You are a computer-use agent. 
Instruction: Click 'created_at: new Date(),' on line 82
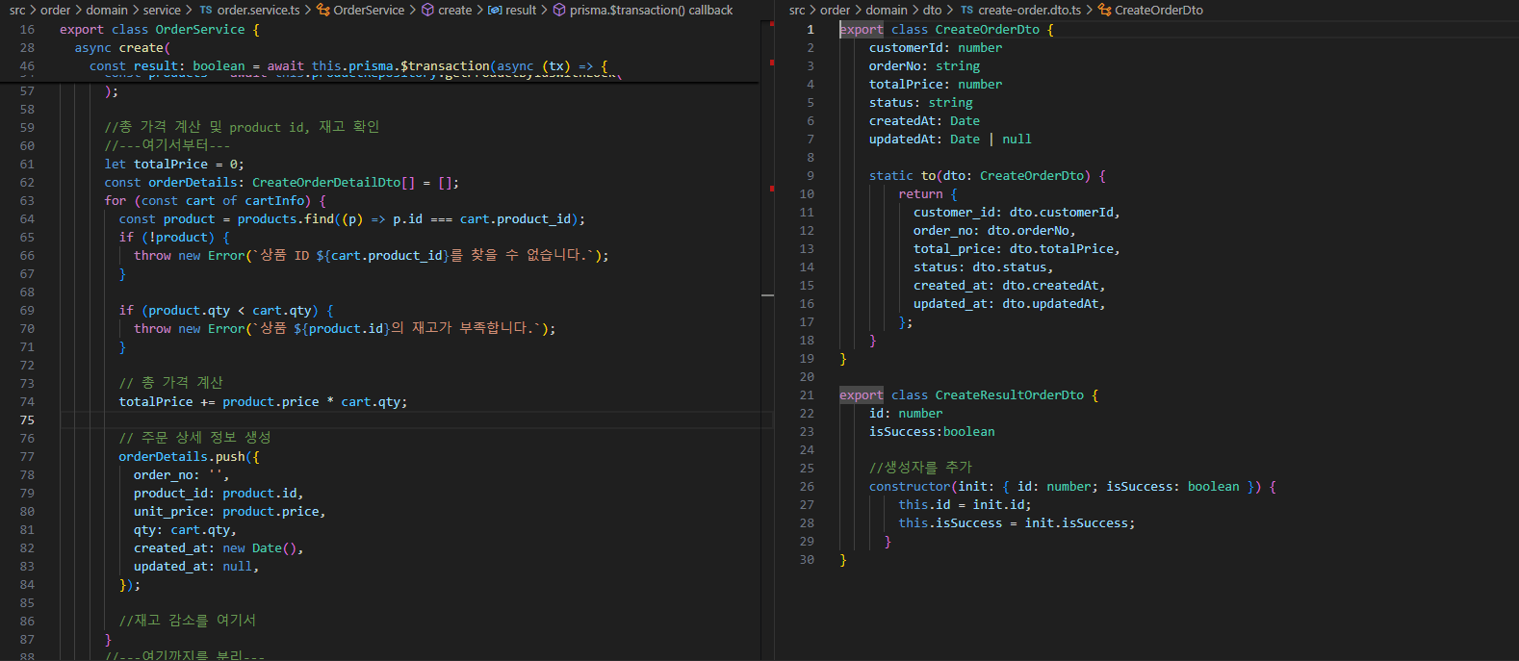click(219, 548)
